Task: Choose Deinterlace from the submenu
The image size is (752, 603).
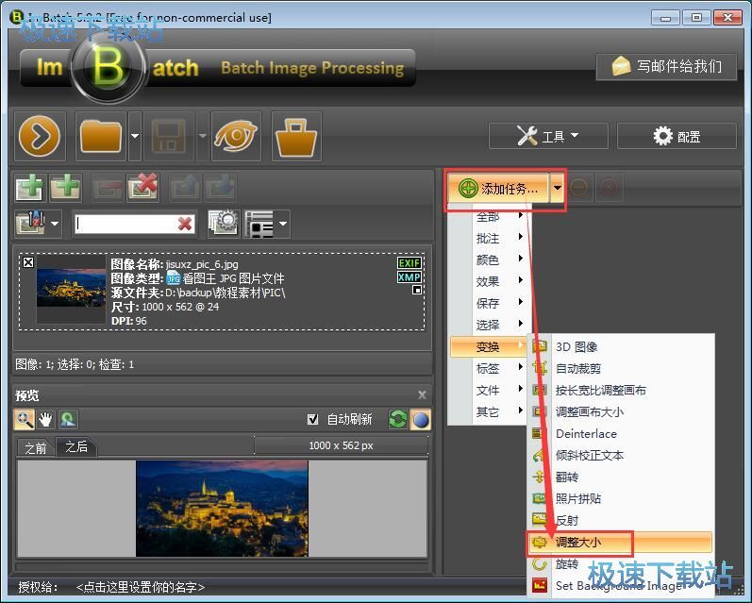Action: tap(621, 434)
